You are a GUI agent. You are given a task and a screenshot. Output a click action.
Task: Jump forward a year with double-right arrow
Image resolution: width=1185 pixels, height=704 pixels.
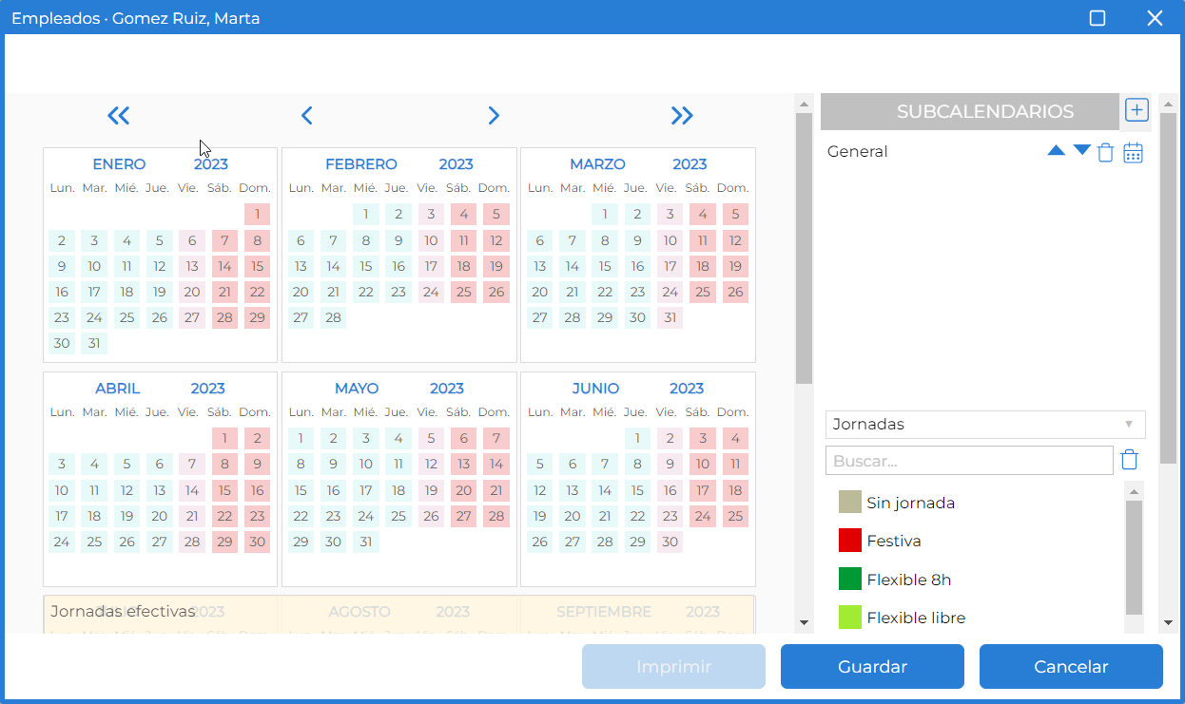coord(682,116)
